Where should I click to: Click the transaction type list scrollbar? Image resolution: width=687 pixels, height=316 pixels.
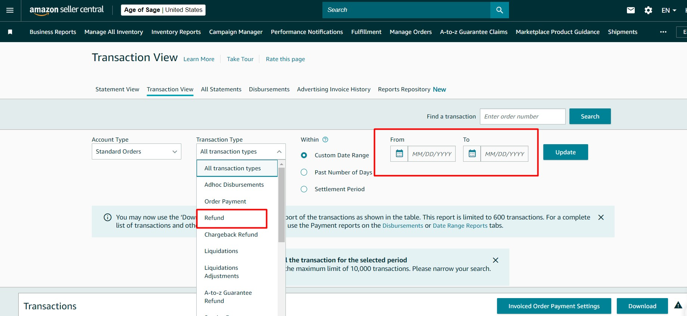click(281, 205)
